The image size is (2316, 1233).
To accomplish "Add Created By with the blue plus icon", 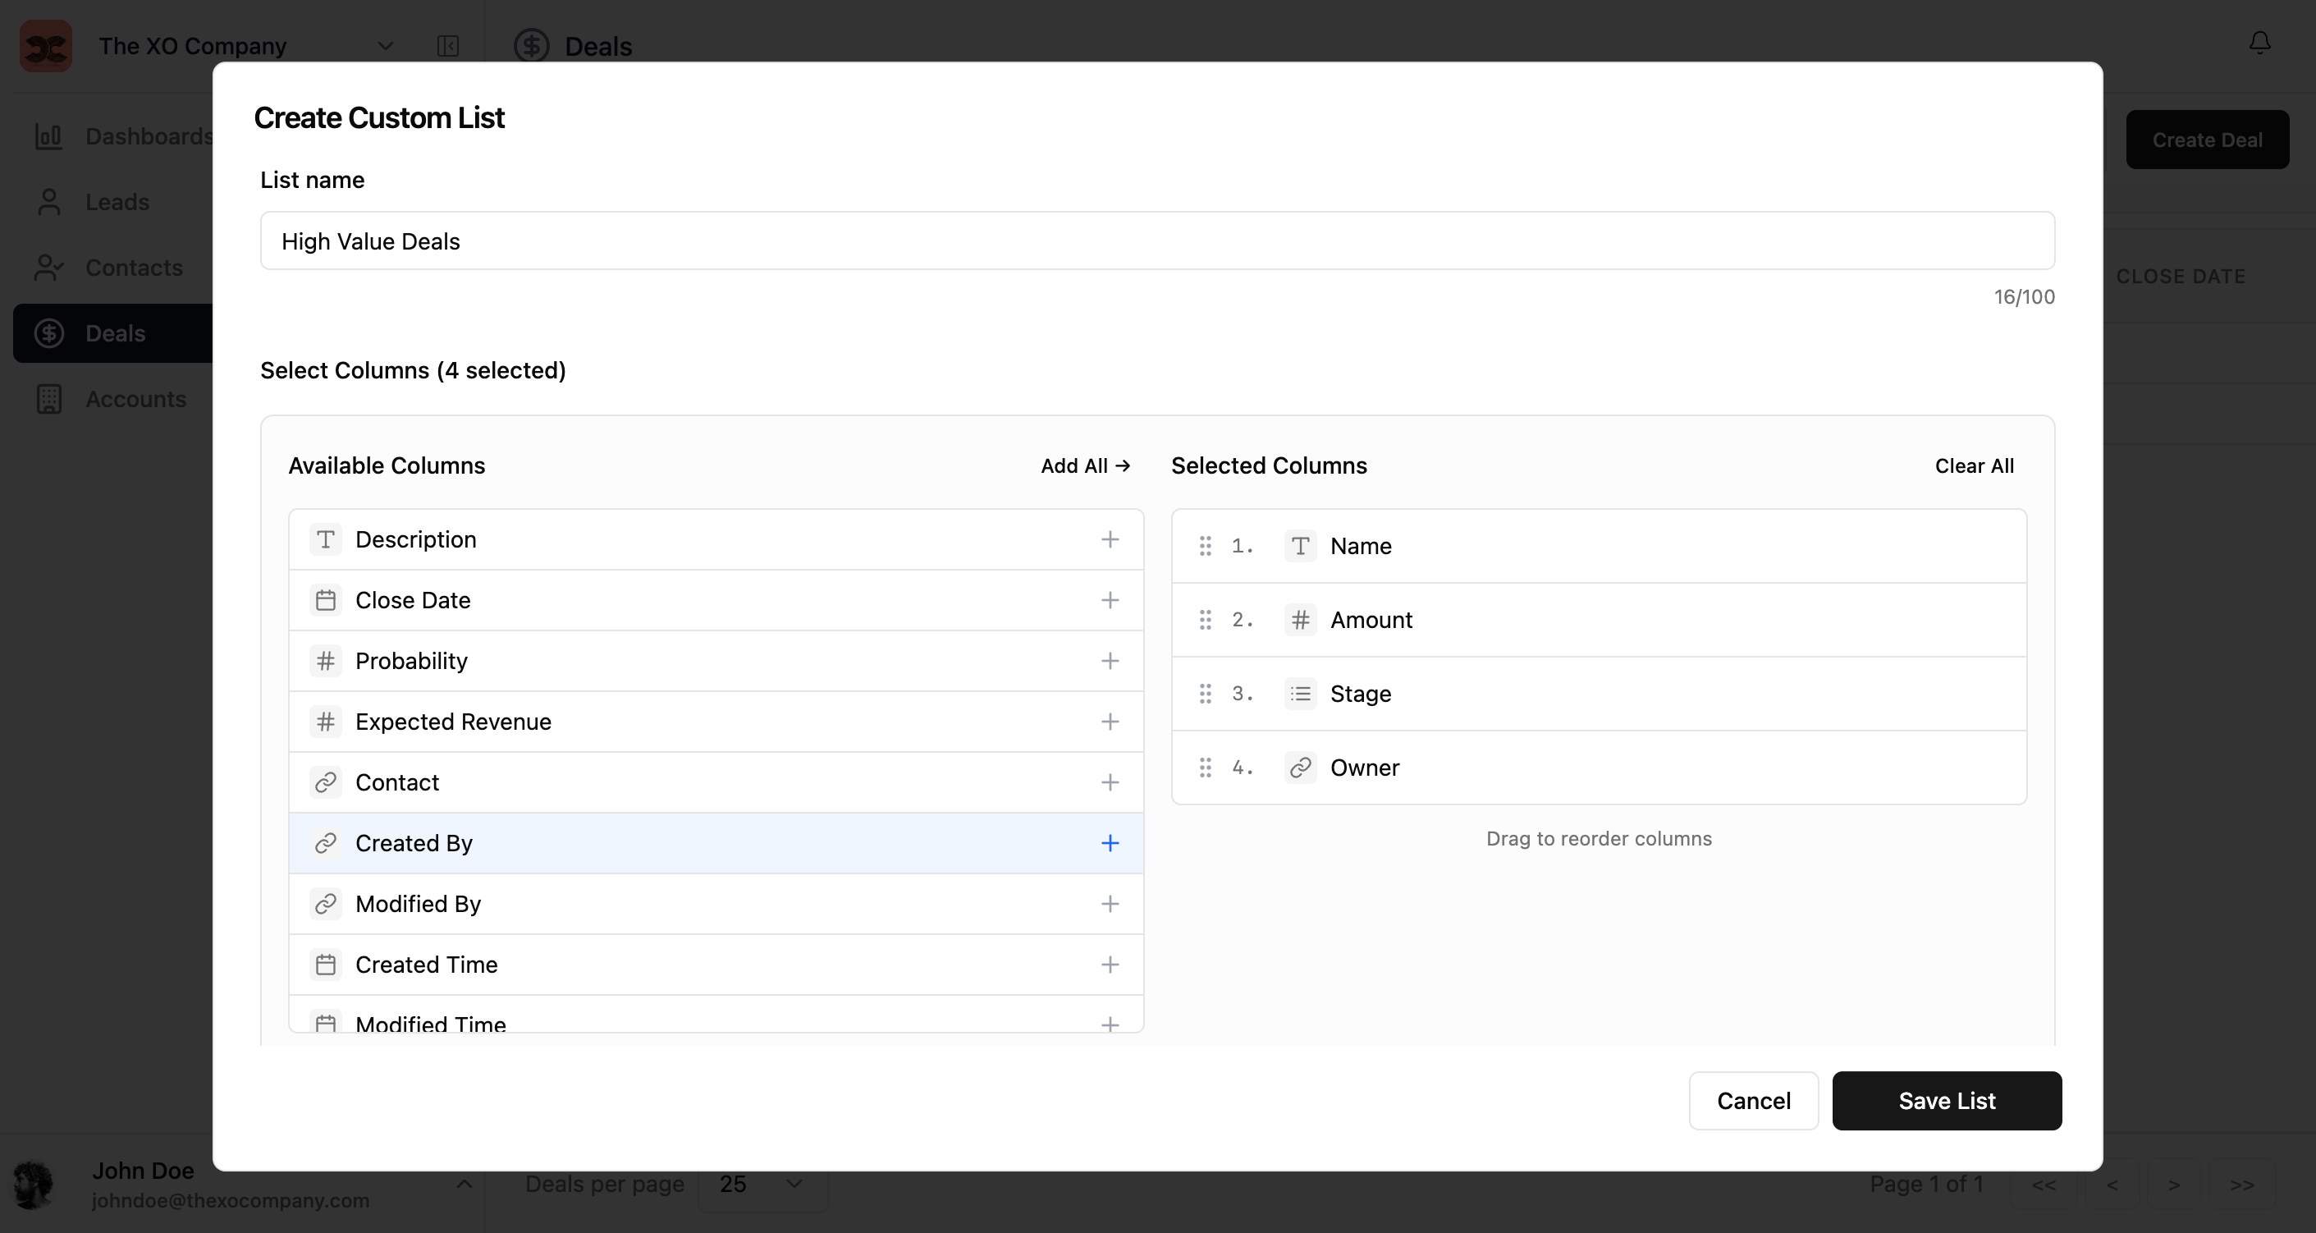I will coord(1110,843).
